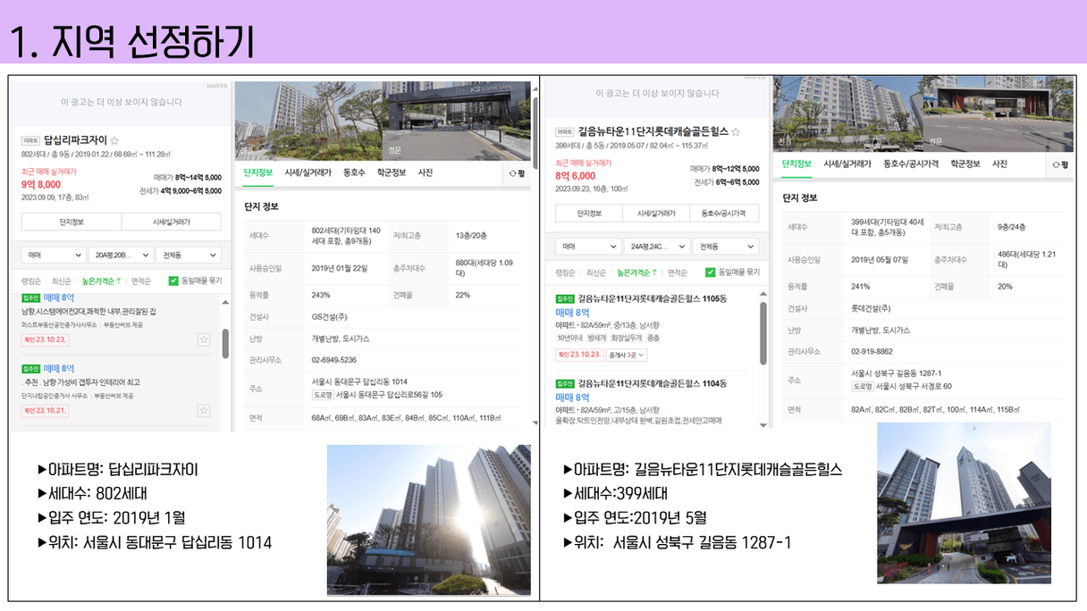The width and height of the screenshot is (1087, 611).
Task: Sort 길음뉴타운 listings by 높은가격순
Action: (637, 272)
